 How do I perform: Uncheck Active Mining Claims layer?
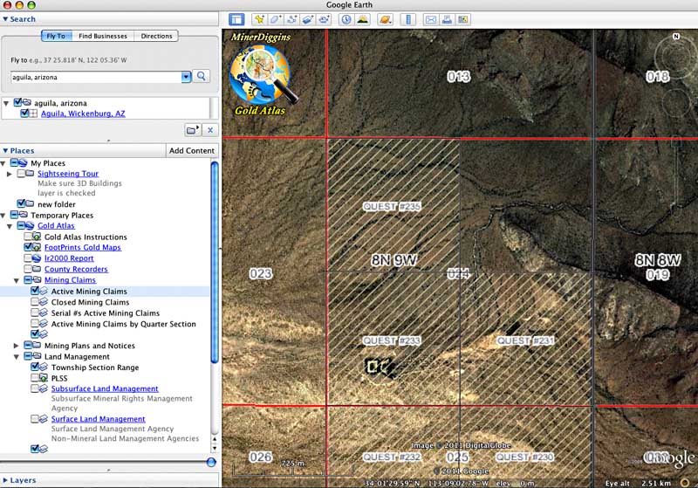35,291
